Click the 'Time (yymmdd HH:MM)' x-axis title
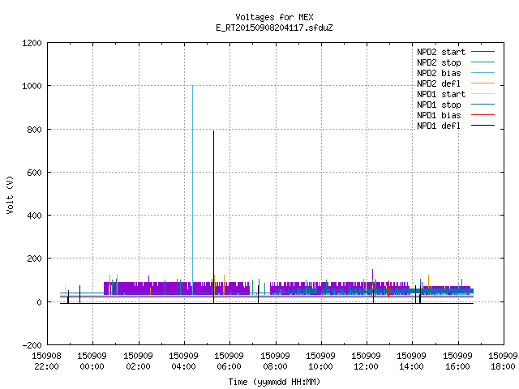 (274, 382)
